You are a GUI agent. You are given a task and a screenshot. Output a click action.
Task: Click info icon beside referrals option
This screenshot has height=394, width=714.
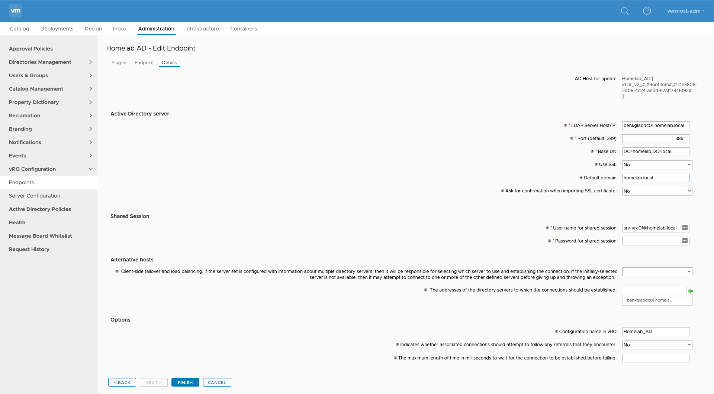point(397,345)
